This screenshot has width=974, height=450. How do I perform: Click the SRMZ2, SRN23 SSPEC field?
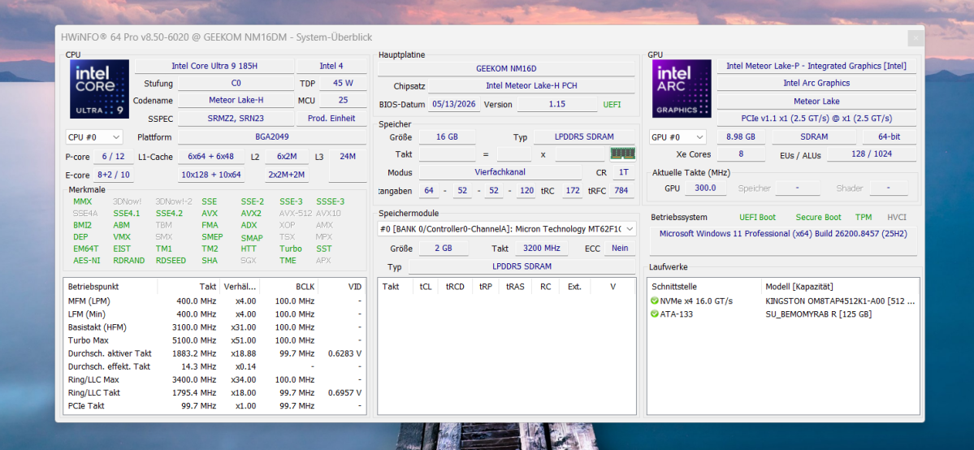(x=236, y=118)
